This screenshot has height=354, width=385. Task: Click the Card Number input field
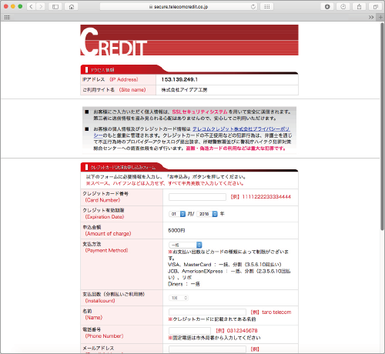click(197, 197)
